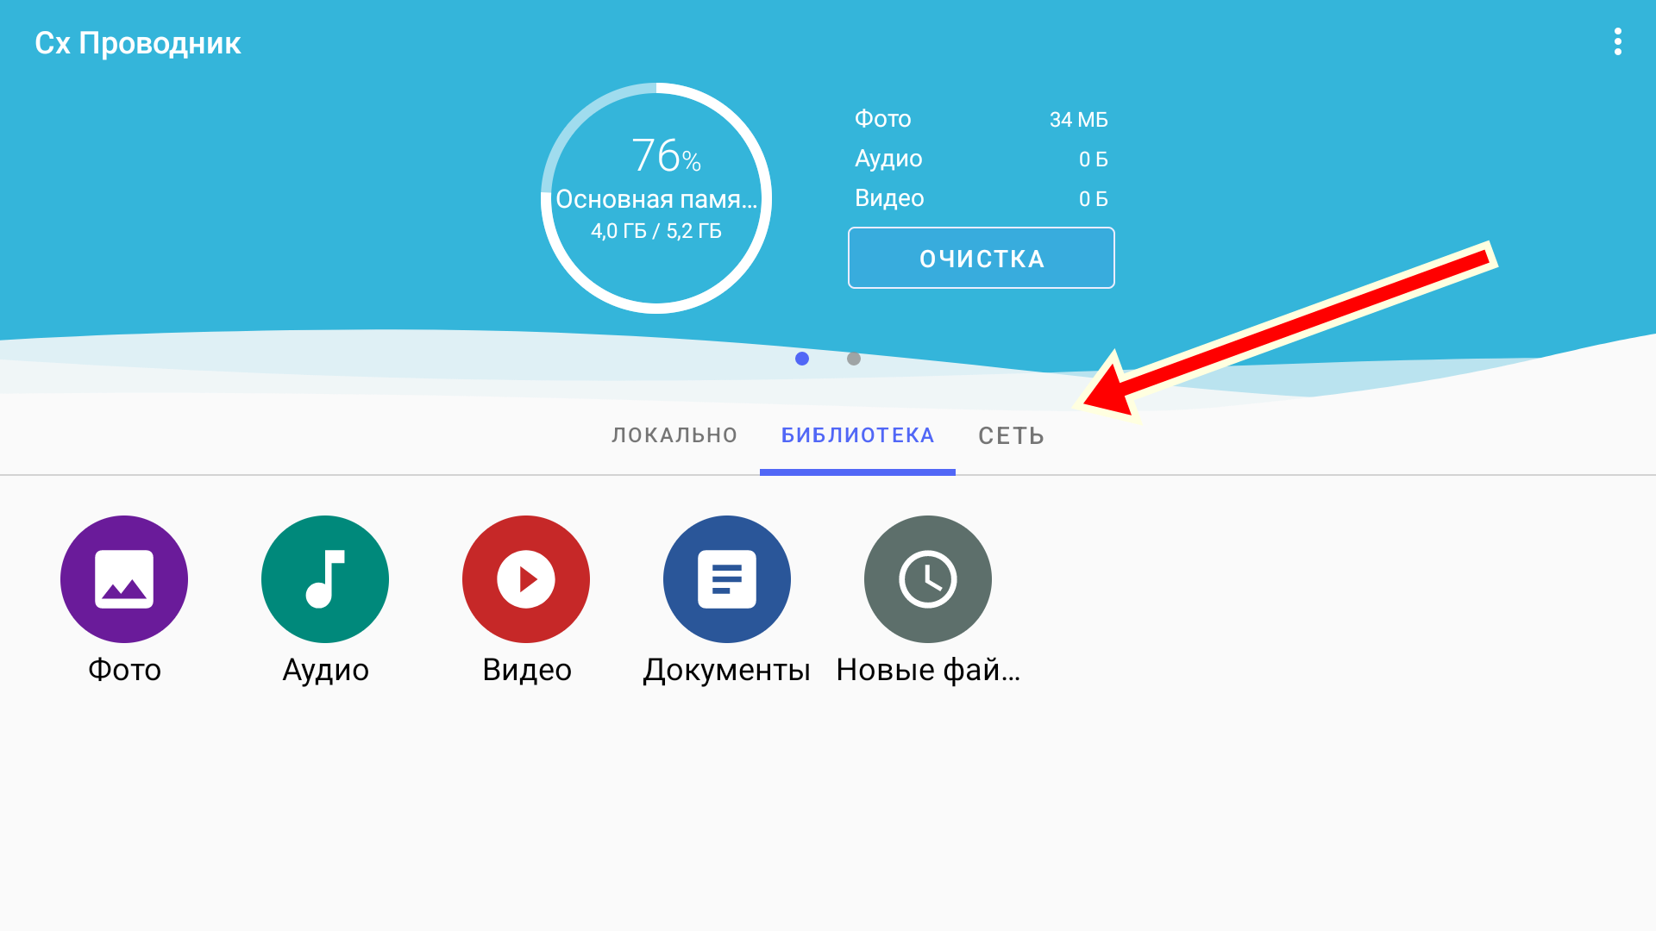Click the Сх Проводник app title
The height and width of the screenshot is (931, 1656).
coord(138,43)
